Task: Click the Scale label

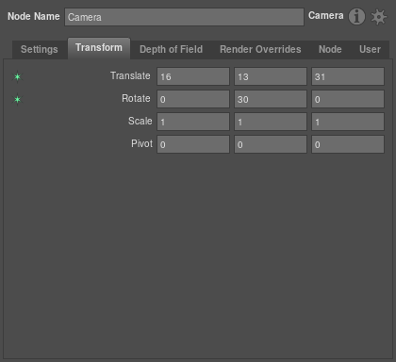Action: coord(140,121)
